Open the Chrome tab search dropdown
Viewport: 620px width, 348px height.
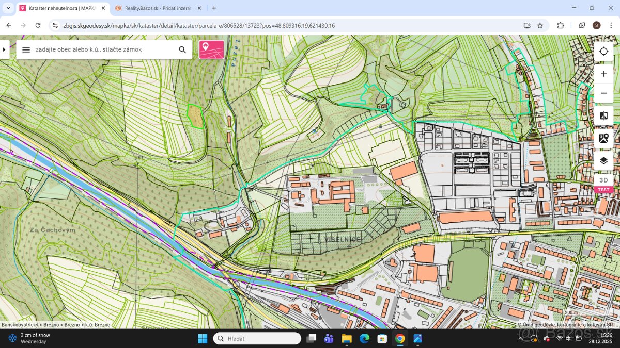pos(8,8)
